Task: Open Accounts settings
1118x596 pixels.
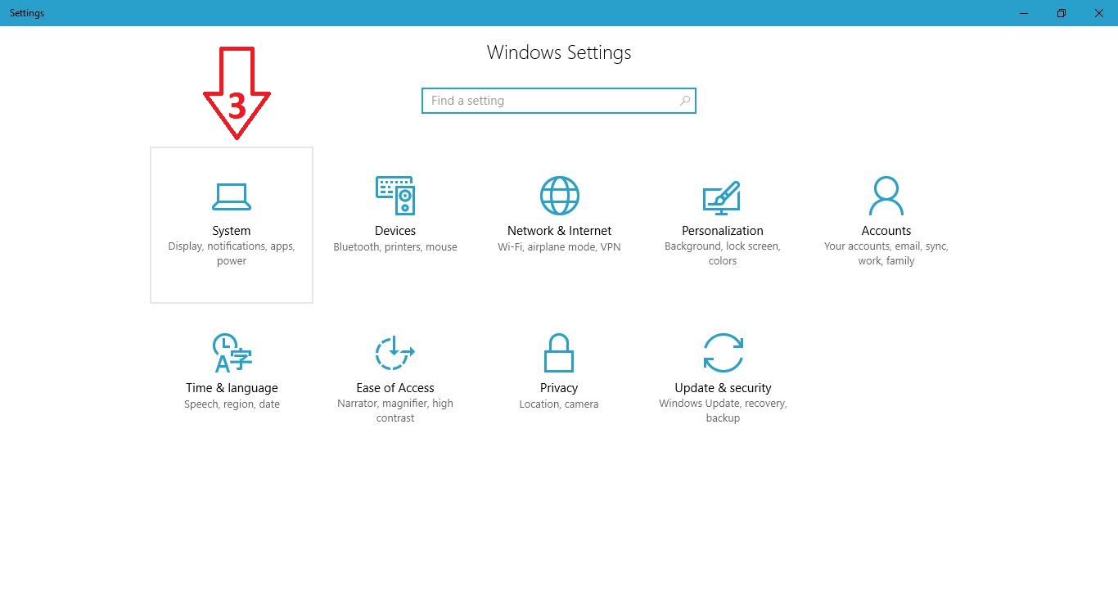Action: [x=886, y=213]
